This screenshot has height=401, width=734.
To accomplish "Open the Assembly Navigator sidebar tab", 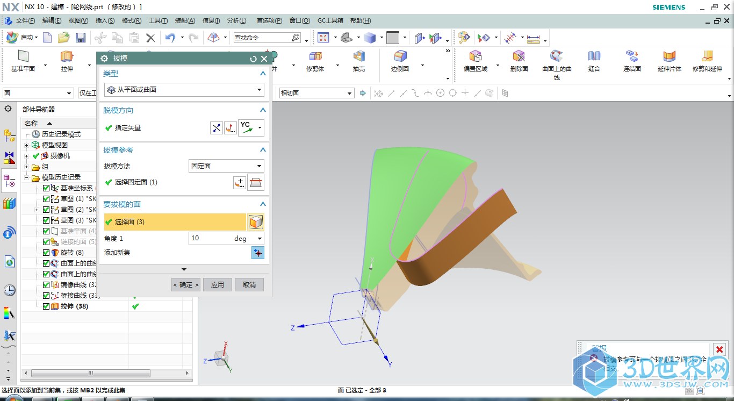I will point(9,134).
